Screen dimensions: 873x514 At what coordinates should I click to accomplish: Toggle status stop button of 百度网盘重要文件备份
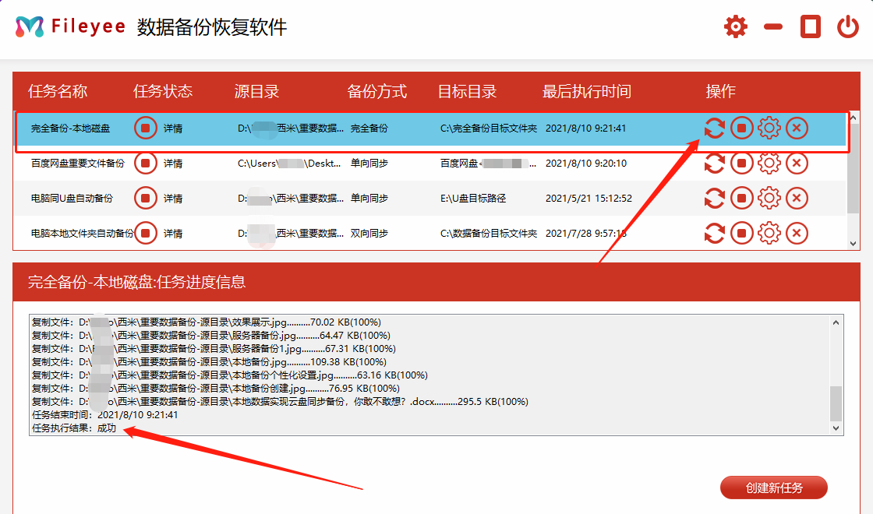click(x=146, y=164)
